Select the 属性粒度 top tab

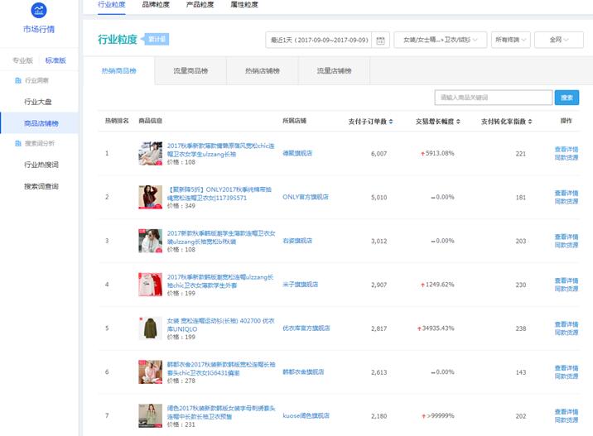point(244,4)
